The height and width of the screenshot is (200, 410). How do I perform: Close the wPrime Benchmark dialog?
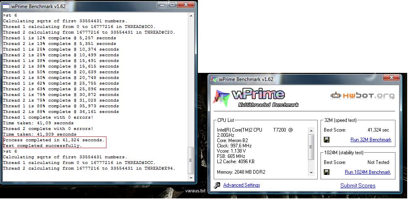tap(392, 78)
